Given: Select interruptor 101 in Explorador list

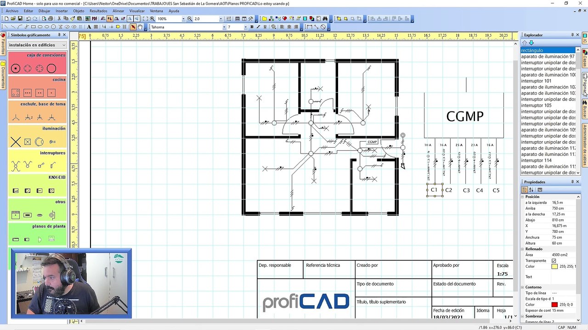Looking at the screenshot, I should click(x=548, y=81).
